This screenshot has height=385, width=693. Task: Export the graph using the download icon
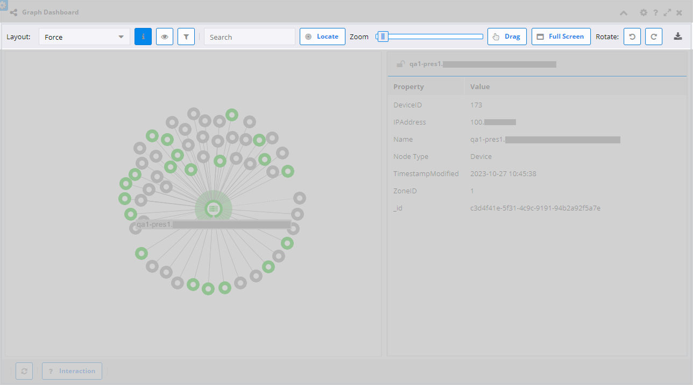tap(678, 36)
